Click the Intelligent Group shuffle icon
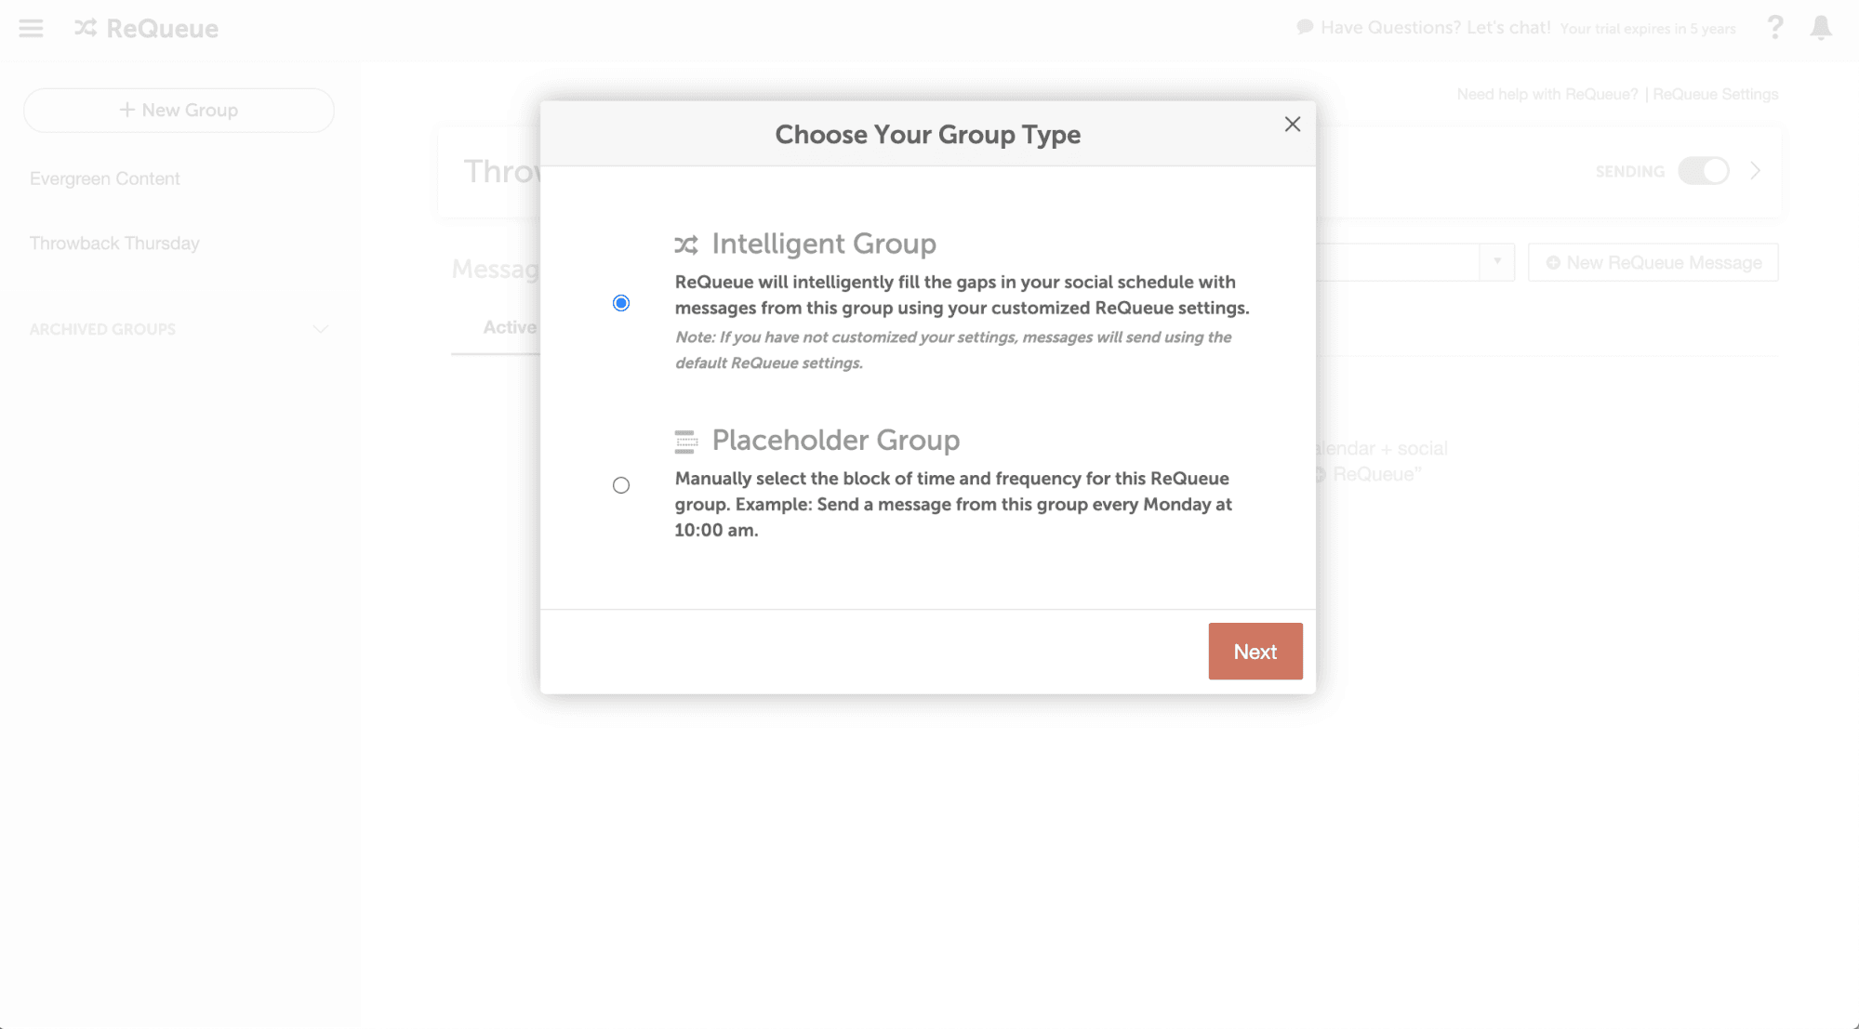This screenshot has width=1859, height=1029. click(x=686, y=244)
